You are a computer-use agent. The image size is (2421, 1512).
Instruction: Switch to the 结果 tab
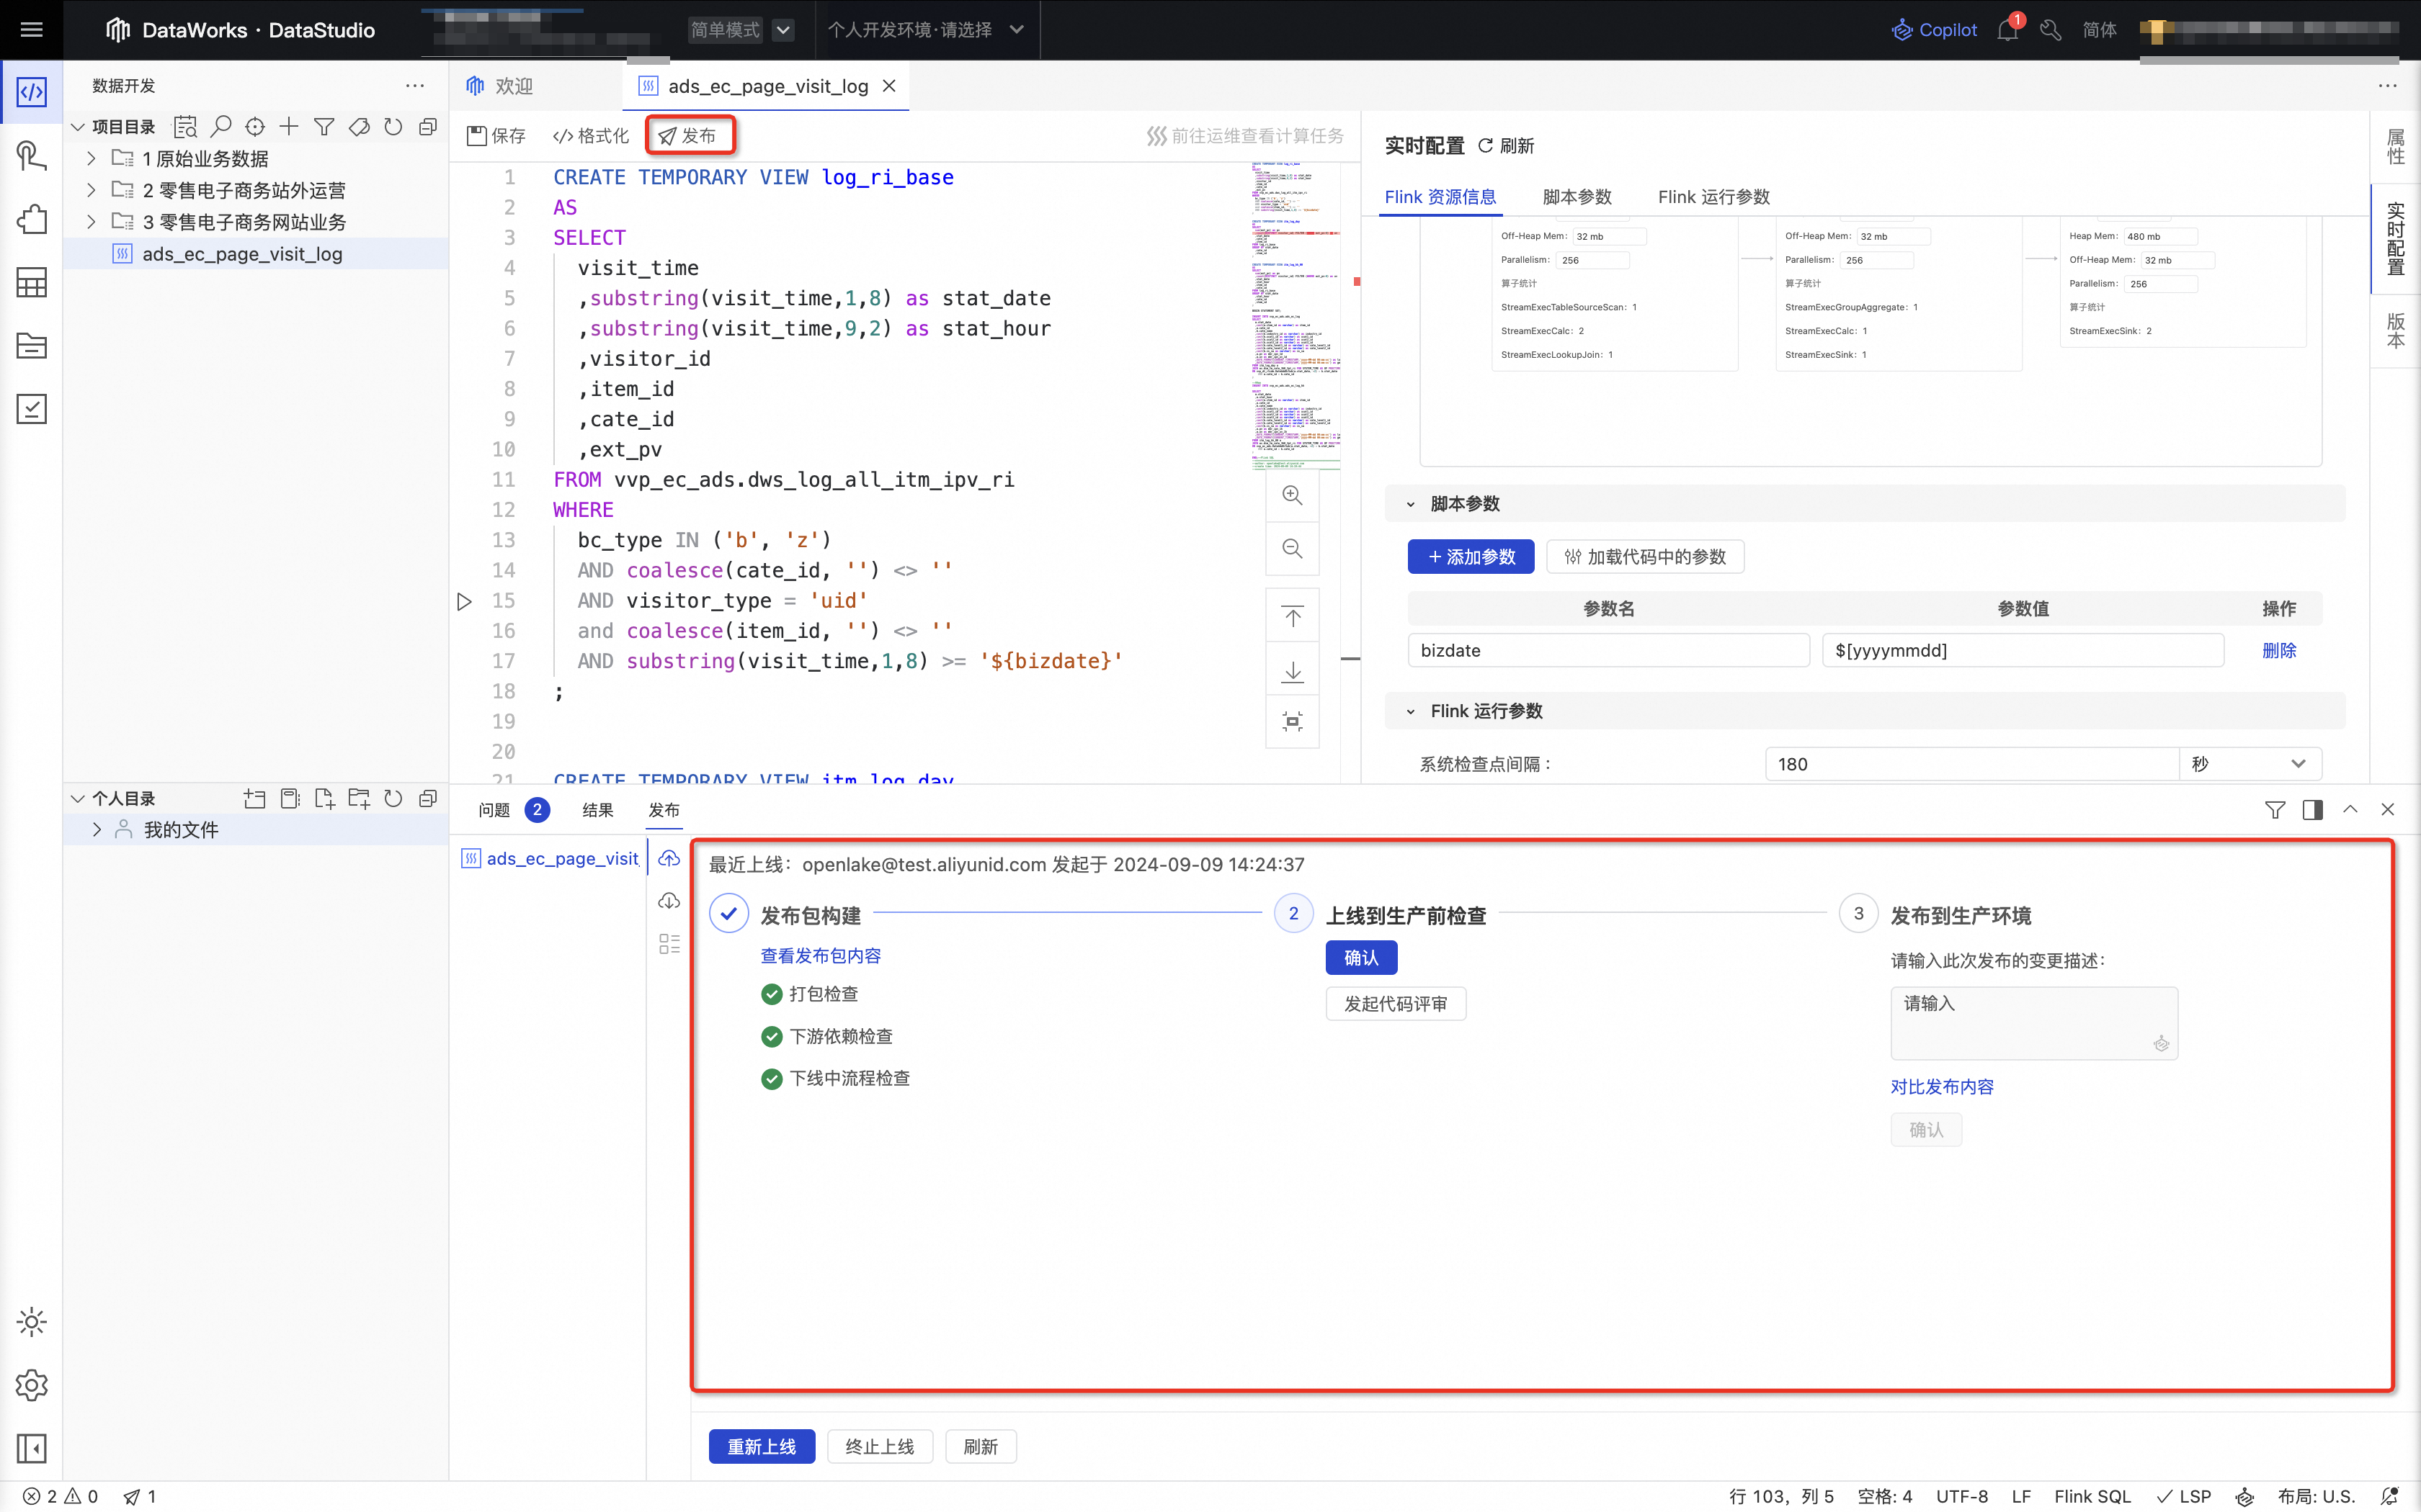pyautogui.click(x=597, y=810)
